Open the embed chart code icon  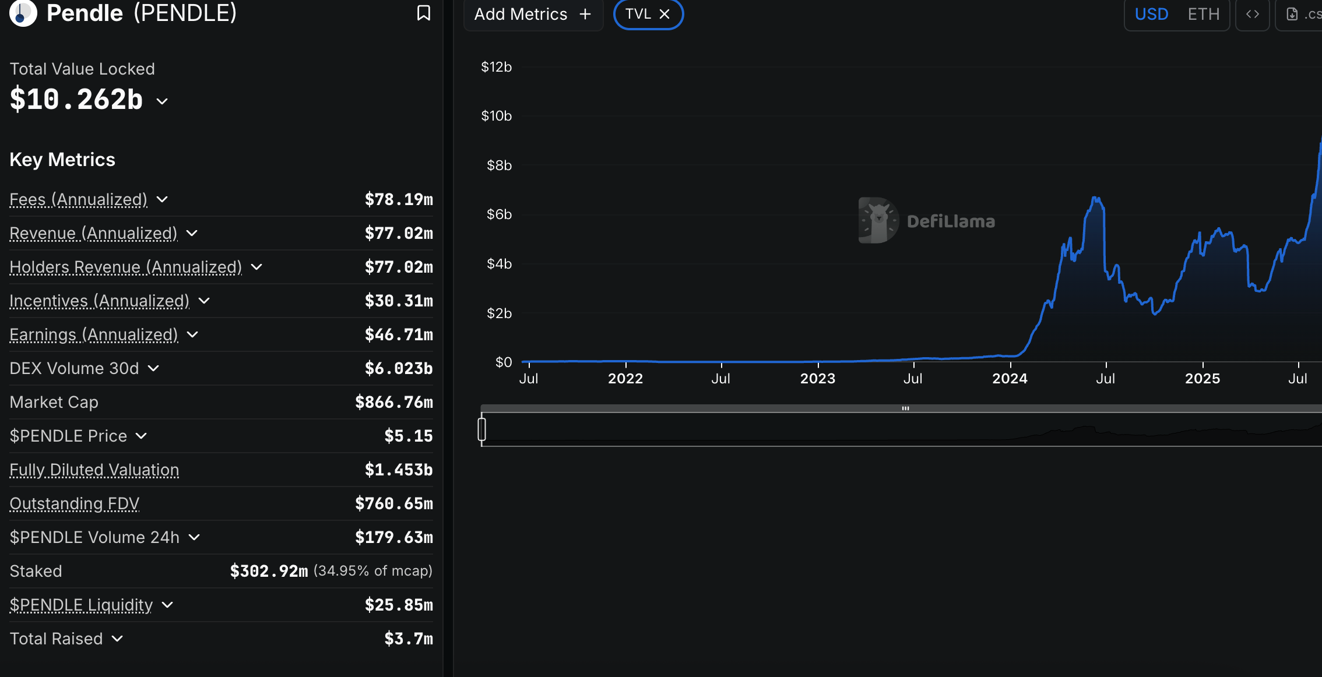click(x=1252, y=14)
